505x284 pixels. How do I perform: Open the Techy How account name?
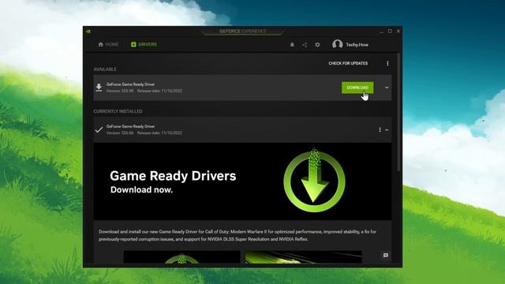[x=357, y=45]
